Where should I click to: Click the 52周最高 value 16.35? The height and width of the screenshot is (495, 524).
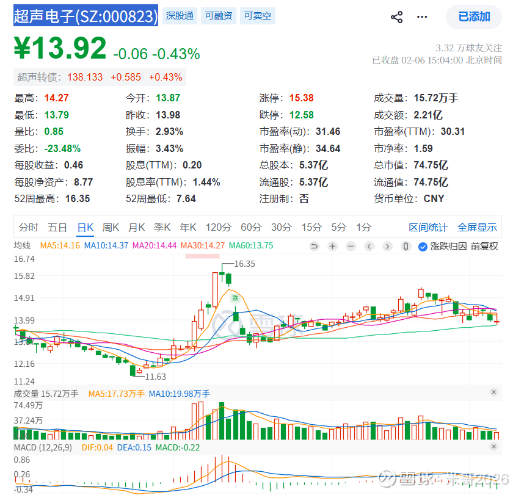[78, 199]
